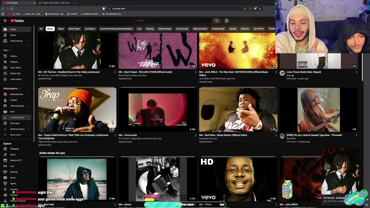Image resolution: width=370 pixels, height=208 pixels.
Task: Open Movies & TV under Explore
Action: (16, 160)
